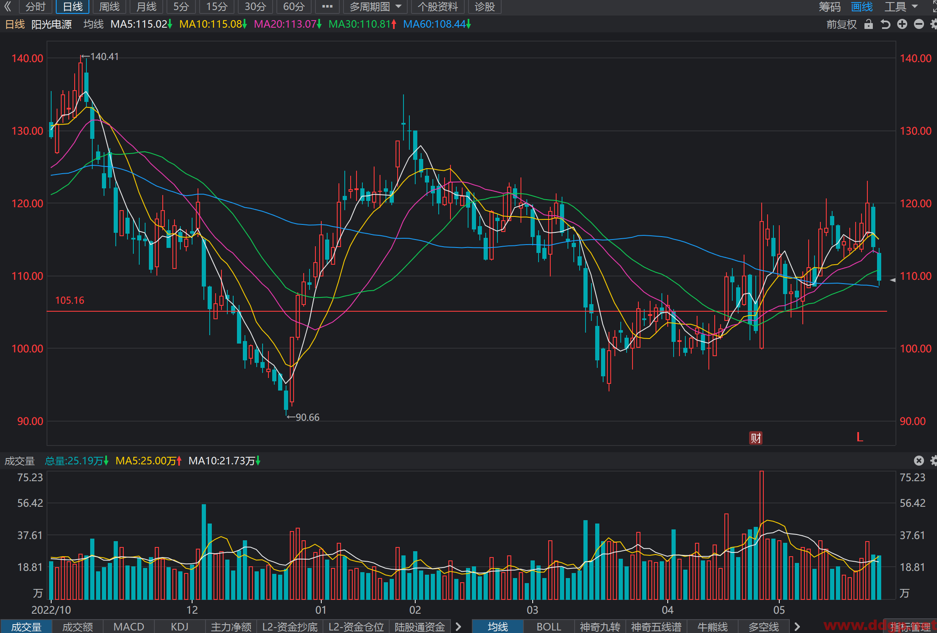This screenshot has height=633, width=937.
Task: Click the red L marker on chart
Action: (860, 437)
